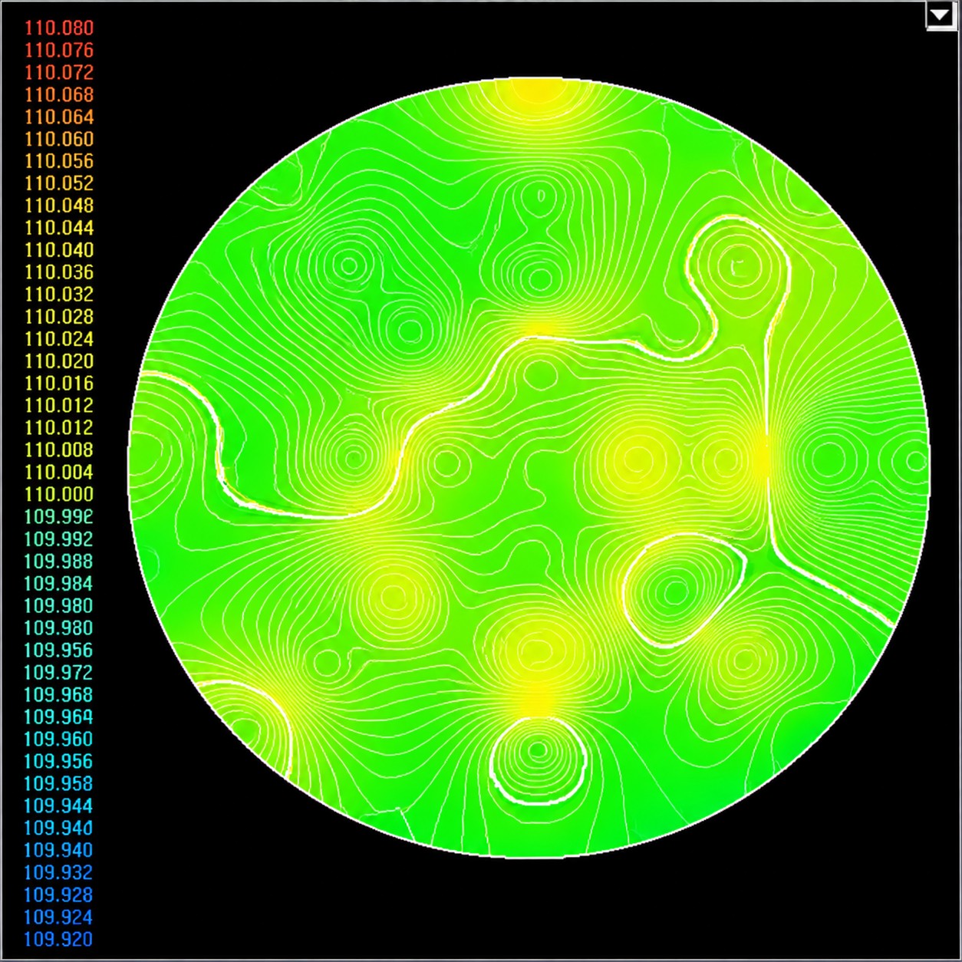The height and width of the screenshot is (962, 962).
Task: Select the 110.080 legend value
Action: coord(59,28)
